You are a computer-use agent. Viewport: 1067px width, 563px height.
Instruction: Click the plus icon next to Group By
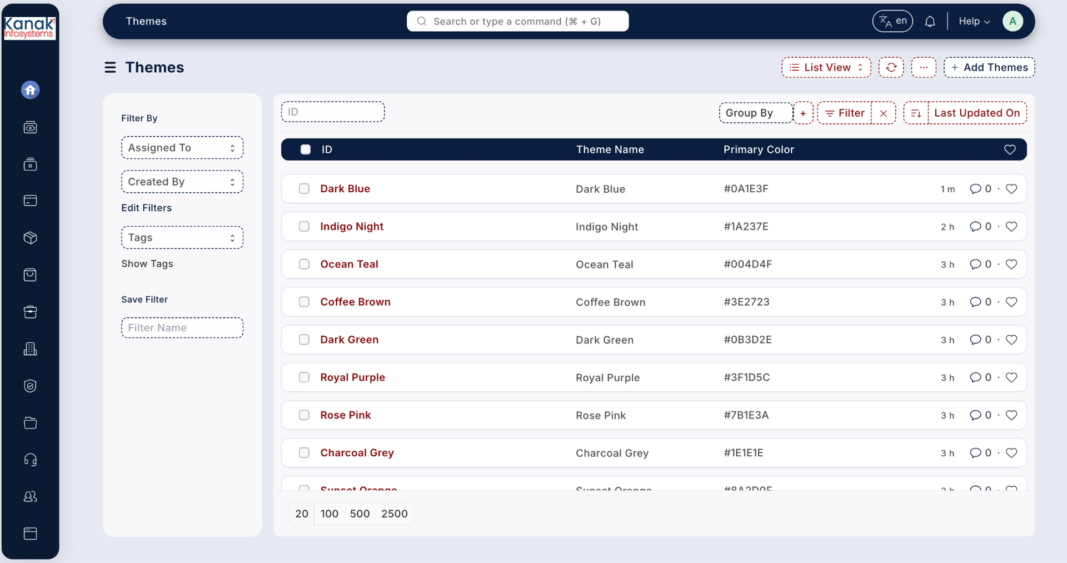[803, 113]
